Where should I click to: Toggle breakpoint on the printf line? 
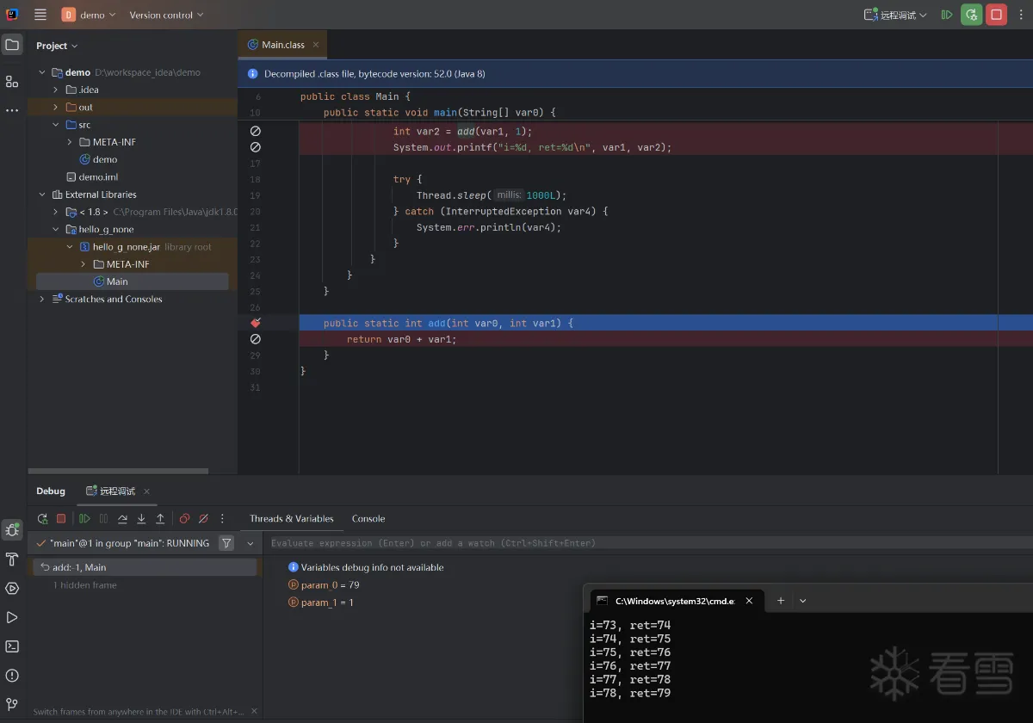[256, 147]
